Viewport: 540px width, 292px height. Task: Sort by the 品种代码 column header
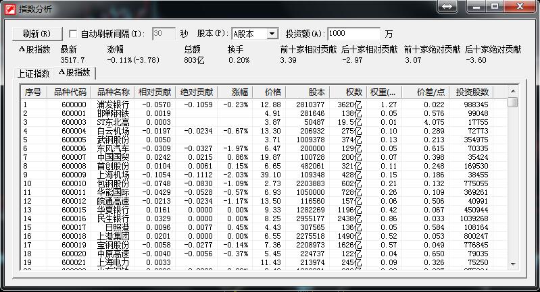[x=68, y=92]
